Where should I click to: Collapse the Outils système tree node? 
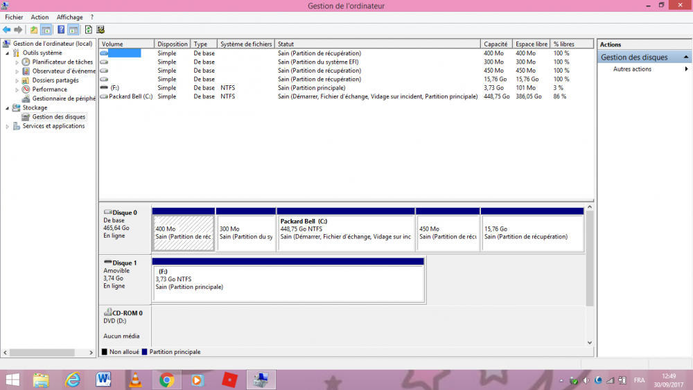click(x=7, y=53)
